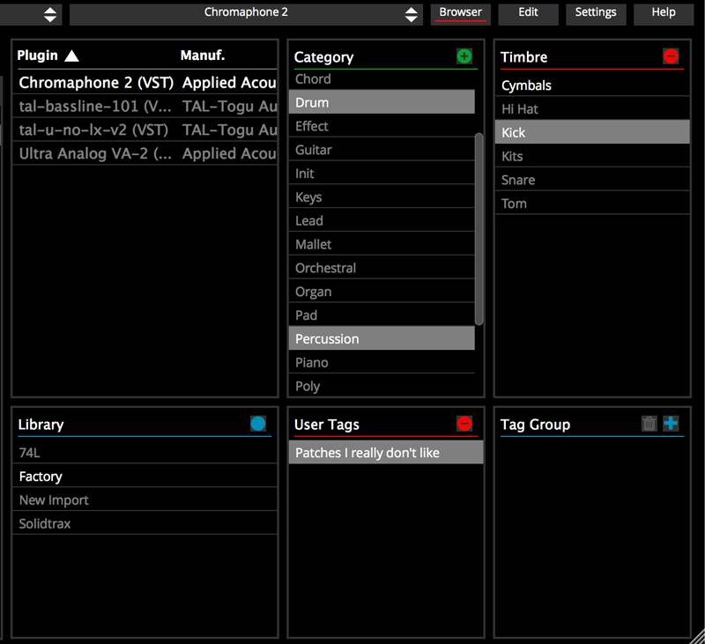Click the blue circle icon in Library header

click(258, 424)
